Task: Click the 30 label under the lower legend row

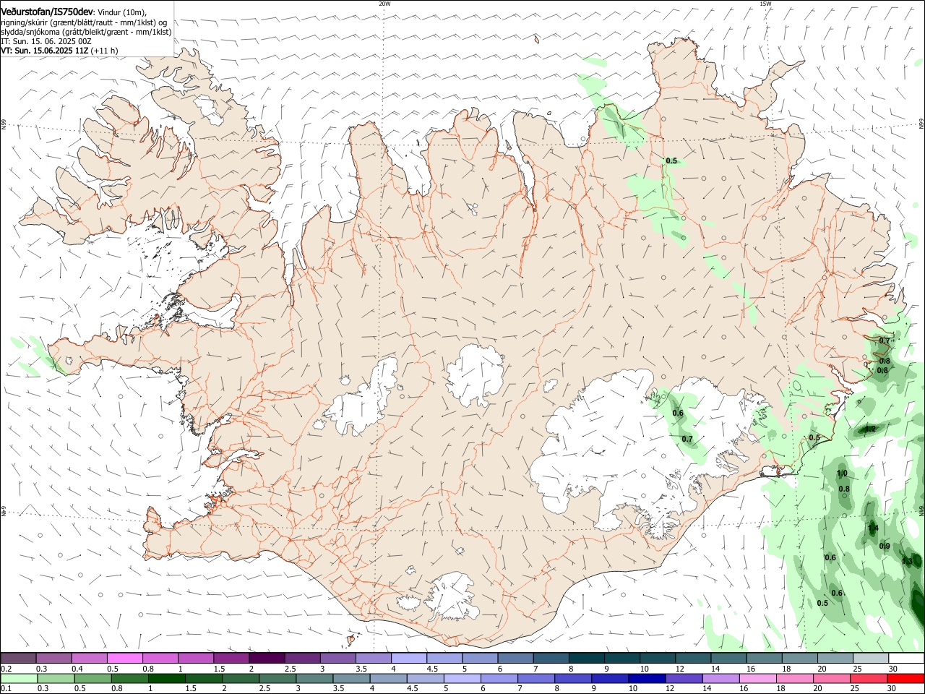Action: 891,689
